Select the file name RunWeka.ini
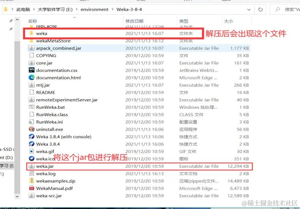 pos(49,122)
